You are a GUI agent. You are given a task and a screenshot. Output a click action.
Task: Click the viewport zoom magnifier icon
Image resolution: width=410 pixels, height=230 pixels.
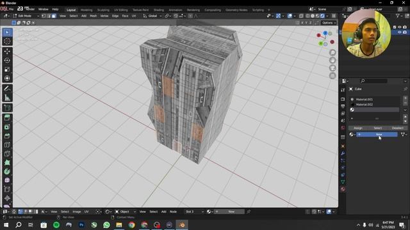tap(332, 52)
